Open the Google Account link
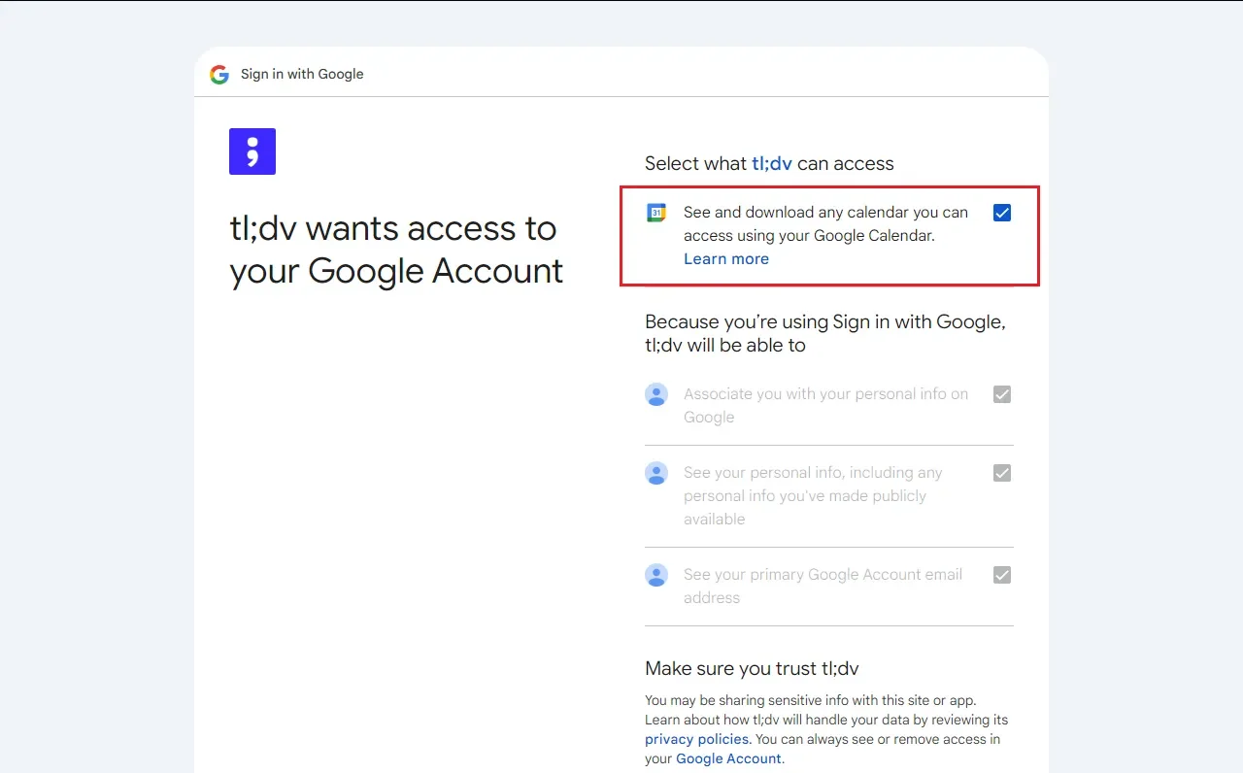 [x=728, y=758]
